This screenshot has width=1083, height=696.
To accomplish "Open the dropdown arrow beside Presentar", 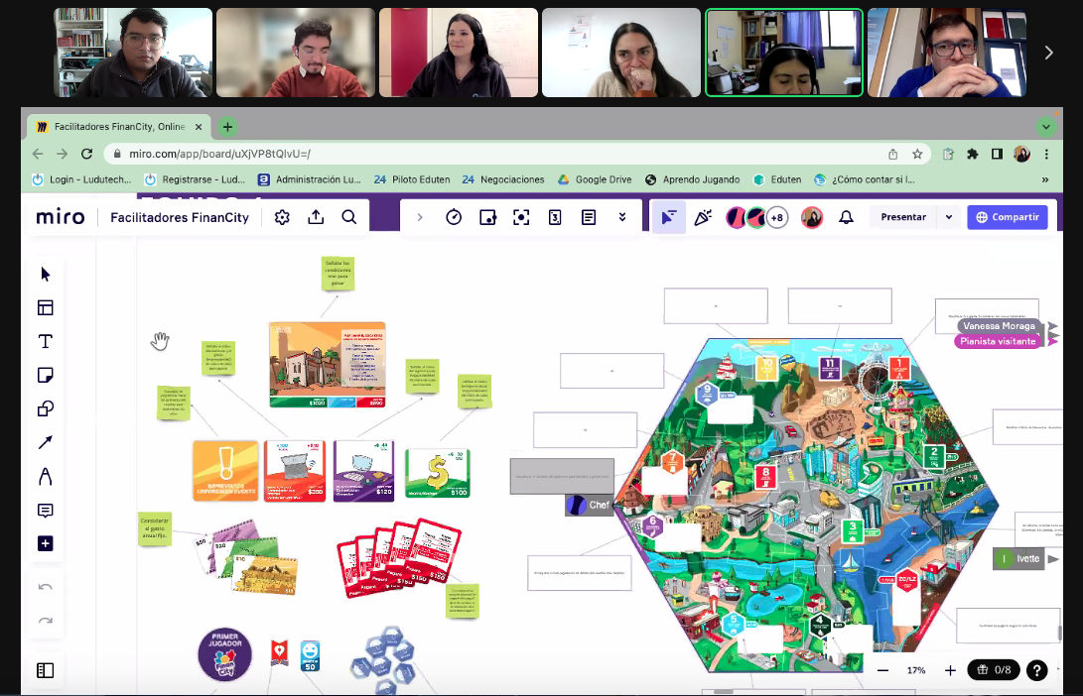I will click(949, 217).
